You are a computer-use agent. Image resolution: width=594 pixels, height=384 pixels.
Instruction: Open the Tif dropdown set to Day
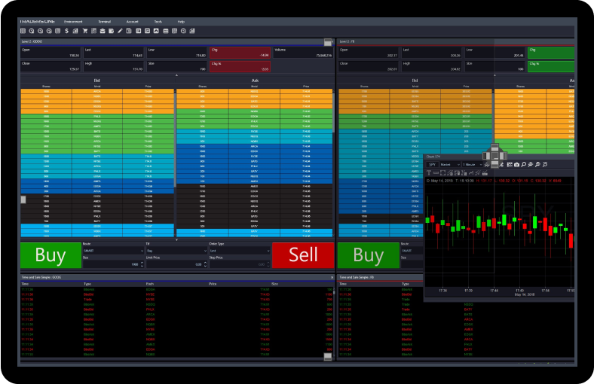tap(176, 251)
